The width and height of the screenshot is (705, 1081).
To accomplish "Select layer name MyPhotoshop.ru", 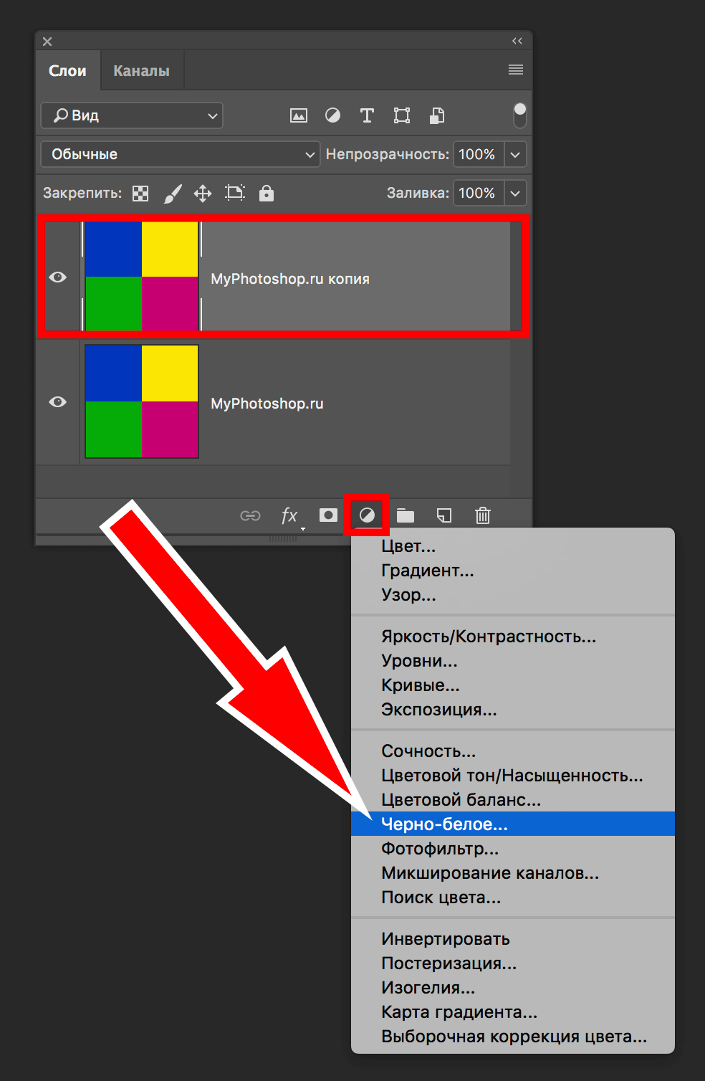I will click(267, 404).
